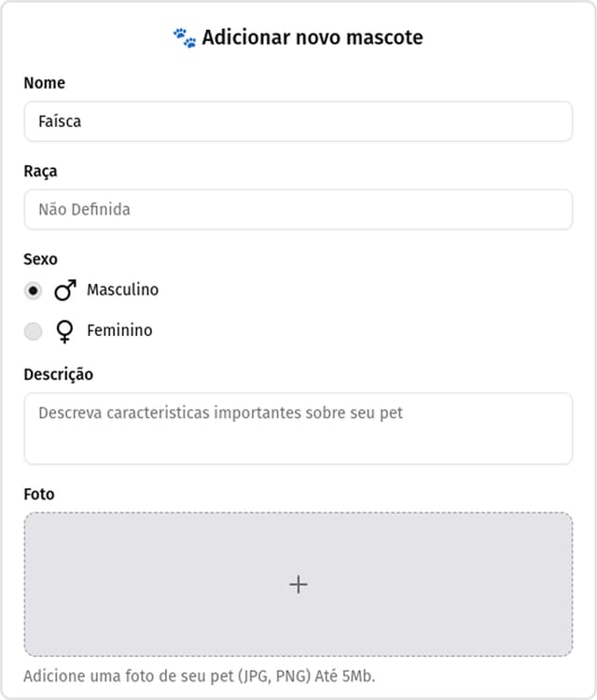
Task: Click the Sexo section label
Action: [41, 259]
